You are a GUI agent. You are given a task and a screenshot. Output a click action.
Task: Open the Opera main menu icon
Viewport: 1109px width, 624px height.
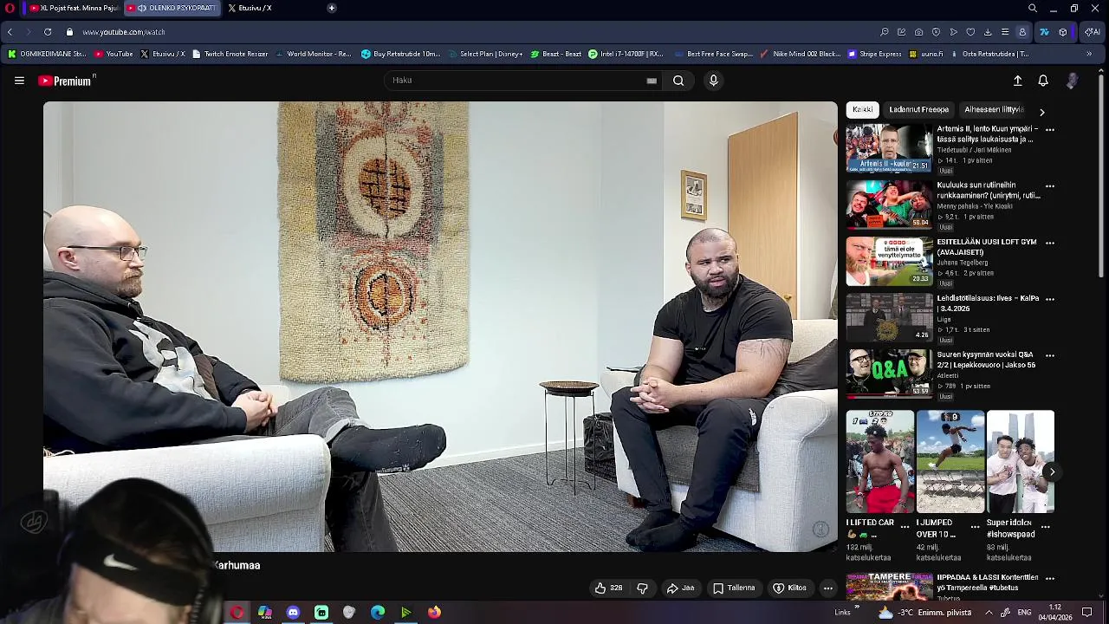[x=10, y=8]
